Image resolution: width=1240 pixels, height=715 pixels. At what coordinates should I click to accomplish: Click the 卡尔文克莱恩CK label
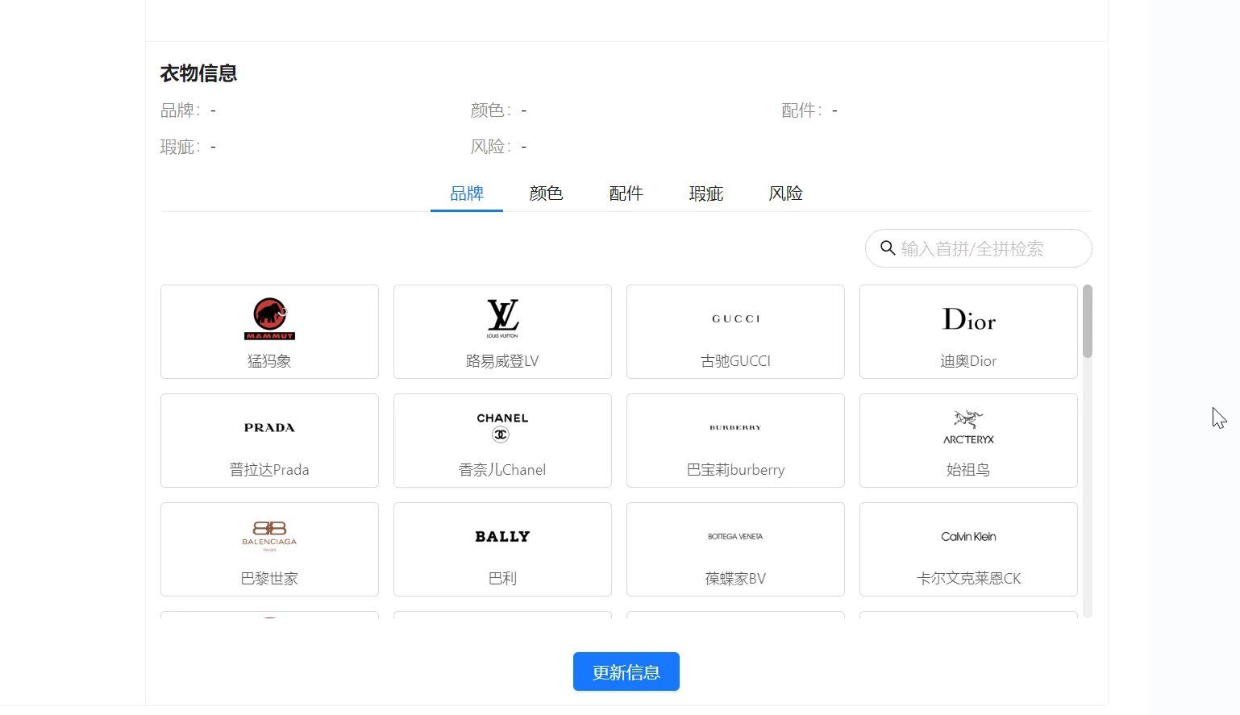pyautogui.click(x=968, y=579)
